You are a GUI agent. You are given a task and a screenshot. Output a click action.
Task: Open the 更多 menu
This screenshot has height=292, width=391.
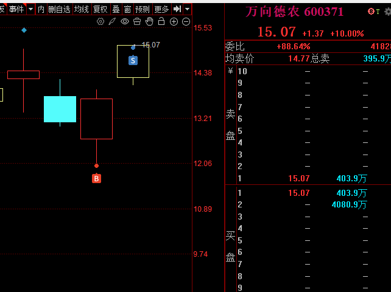tap(161, 9)
